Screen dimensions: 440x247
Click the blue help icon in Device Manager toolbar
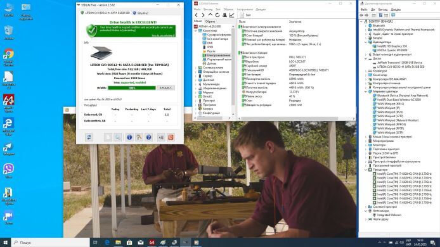pyautogui.click(x=380, y=15)
